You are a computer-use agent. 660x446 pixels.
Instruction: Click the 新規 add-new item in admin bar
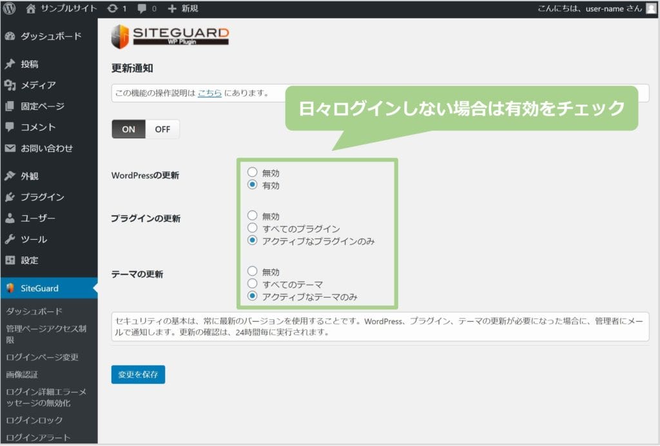click(183, 8)
